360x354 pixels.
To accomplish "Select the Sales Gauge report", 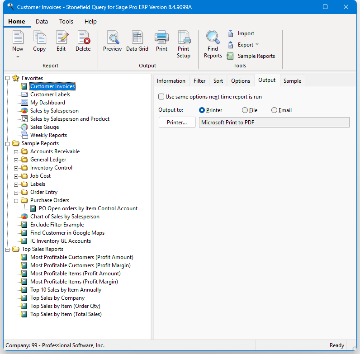I will coord(44,127).
